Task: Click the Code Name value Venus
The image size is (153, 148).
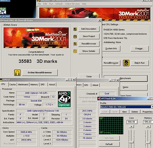Action: point(27,97)
